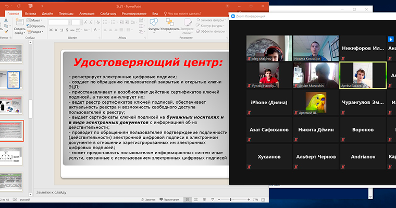
Task: Toggle the Заметки notes pane
Action: click(148, 200)
